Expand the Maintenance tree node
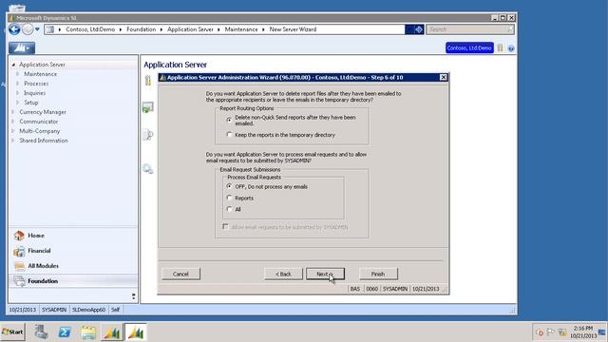Screen dimensions: 608x342 (17, 74)
